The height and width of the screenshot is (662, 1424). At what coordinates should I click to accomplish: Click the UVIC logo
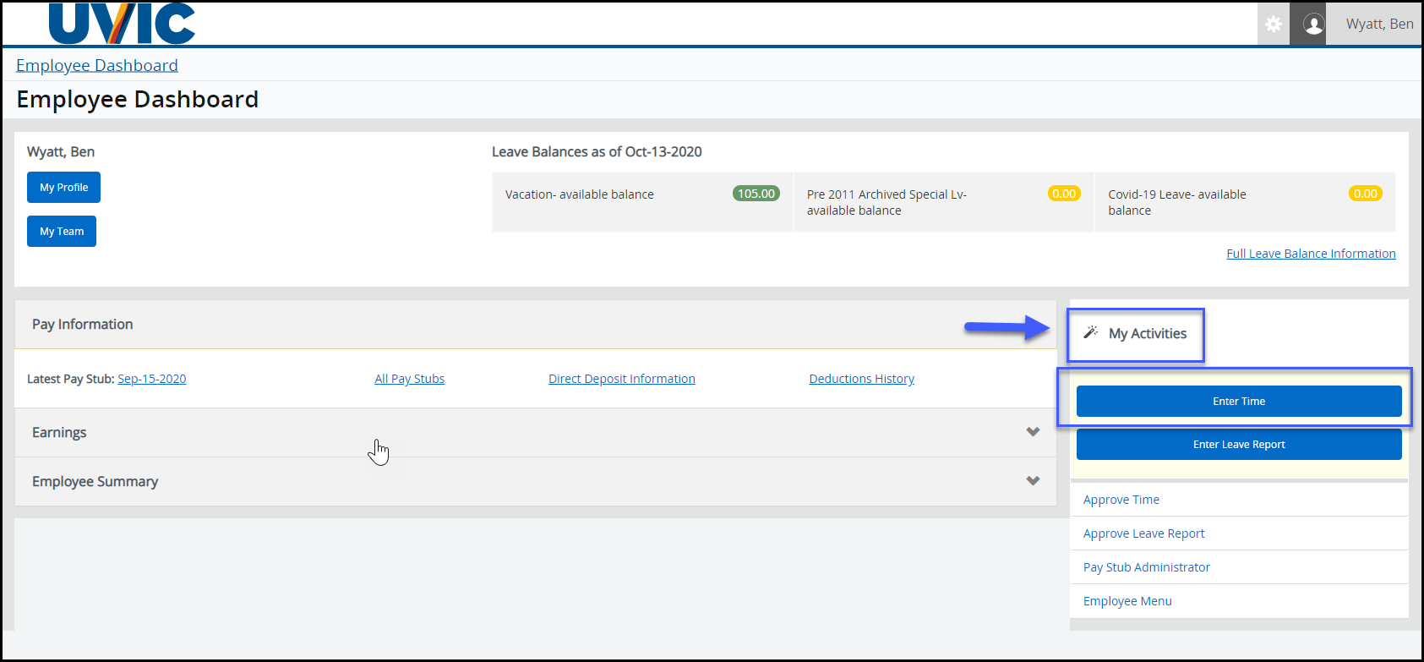point(123,24)
